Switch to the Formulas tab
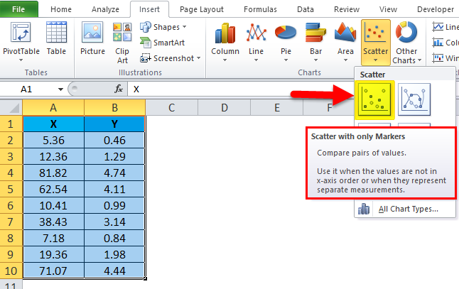Viewport: 459px width, 289px height. pyautogui.click(x=260, y=9)
